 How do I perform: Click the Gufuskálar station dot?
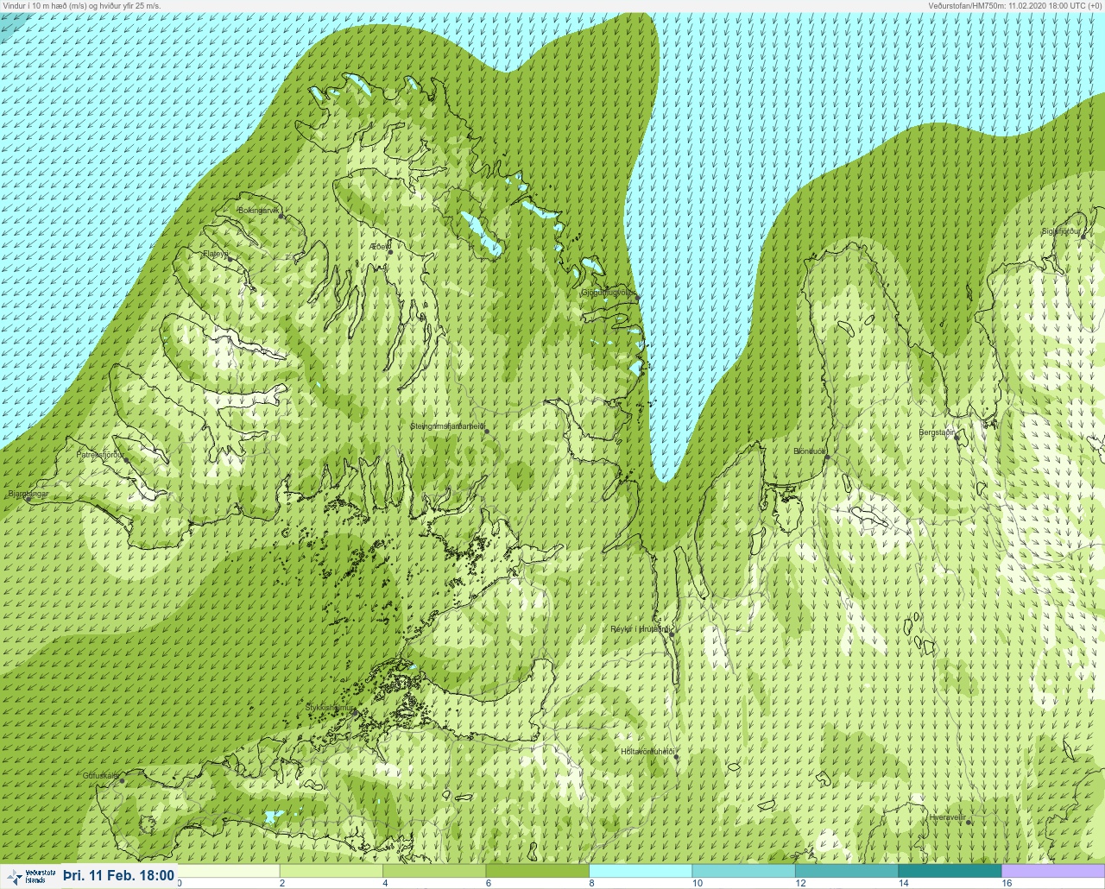click(123, 780)
